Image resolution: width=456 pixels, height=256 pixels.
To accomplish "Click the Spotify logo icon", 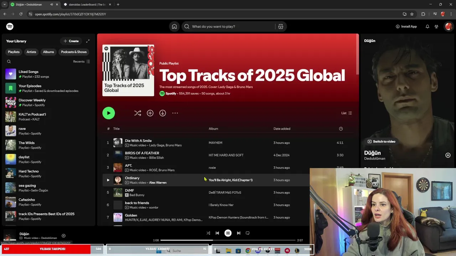I will click(10, 26).
